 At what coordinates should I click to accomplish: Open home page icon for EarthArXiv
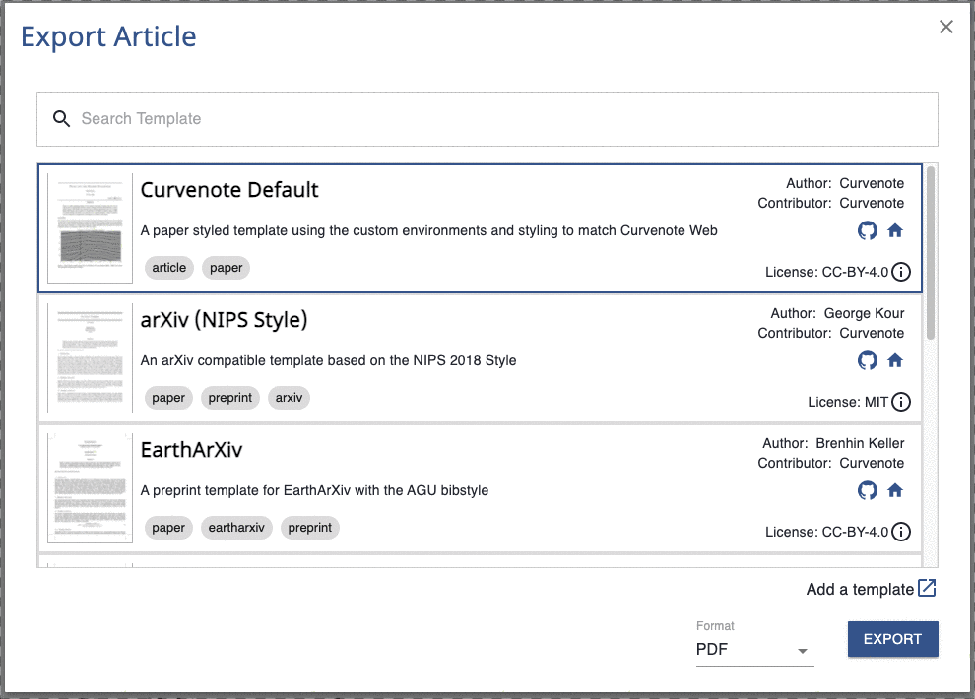[895, 490]
